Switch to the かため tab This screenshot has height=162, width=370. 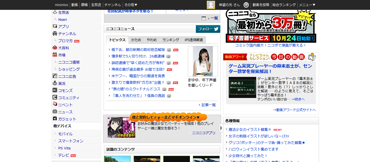pyautogui.click(x=136, y=40)
